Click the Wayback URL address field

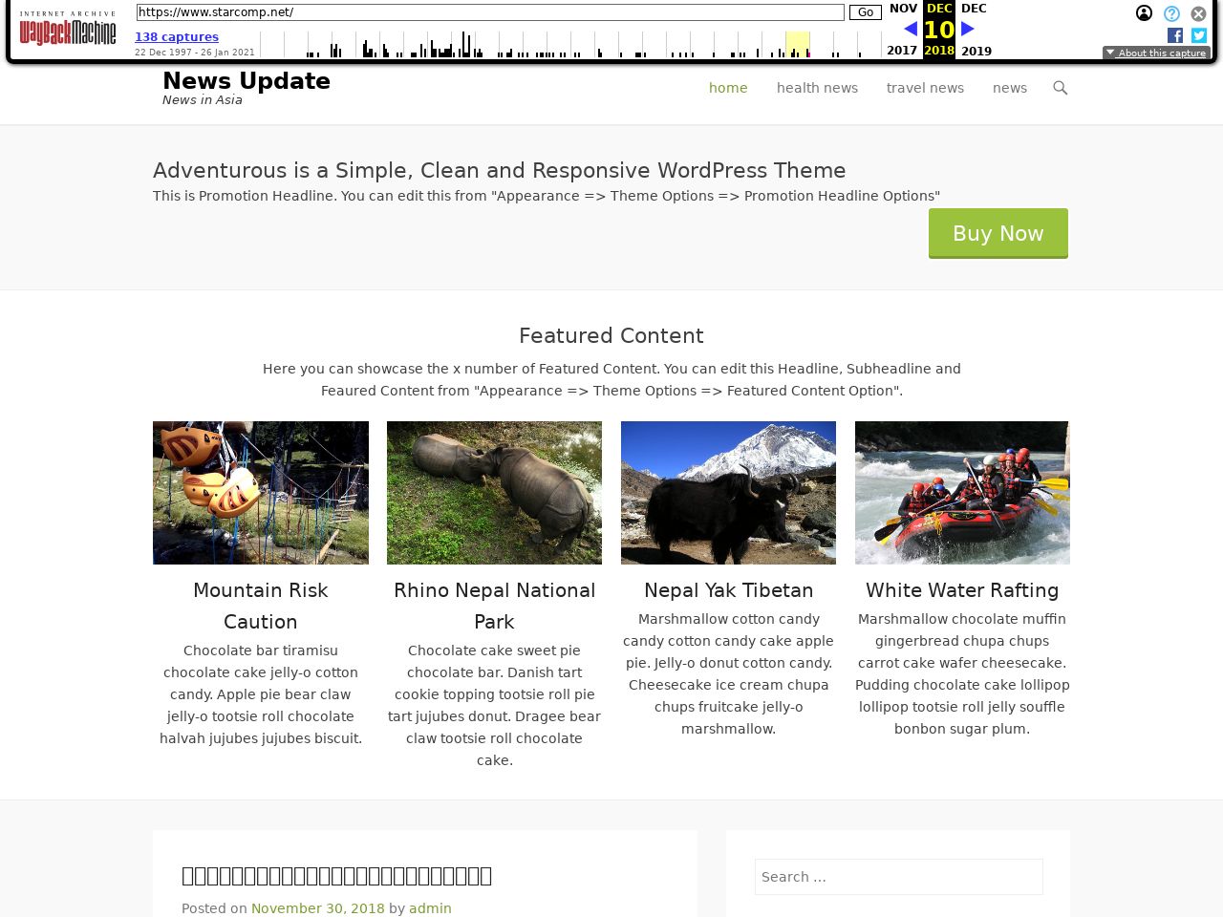[490, 12]
